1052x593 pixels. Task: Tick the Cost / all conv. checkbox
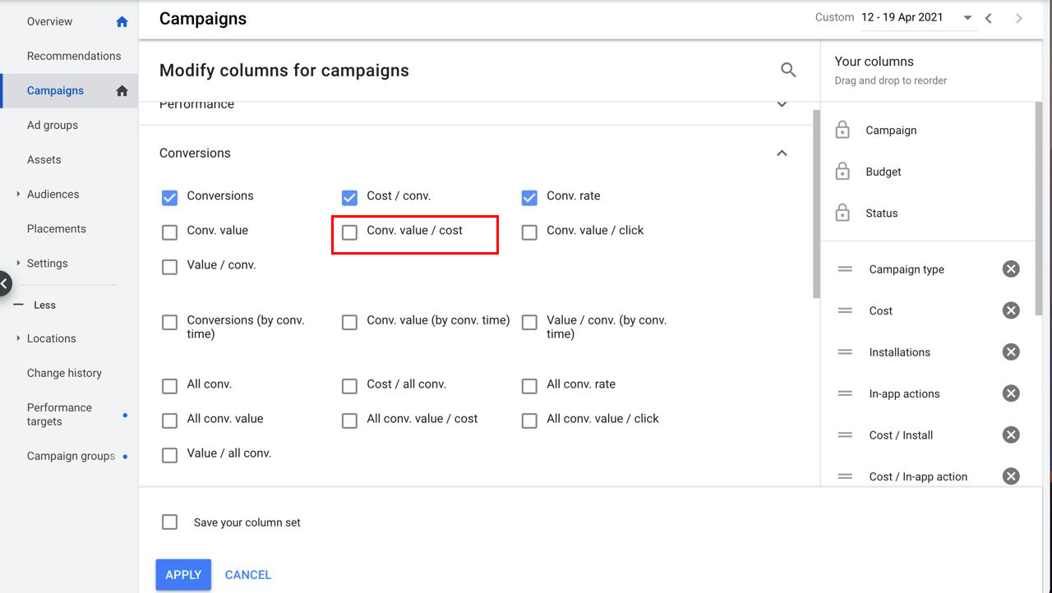click(349, 386)
